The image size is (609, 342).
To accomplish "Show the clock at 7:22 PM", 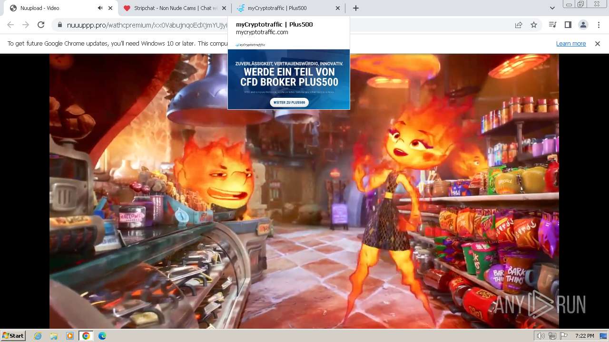I will (x=584, y=336).
